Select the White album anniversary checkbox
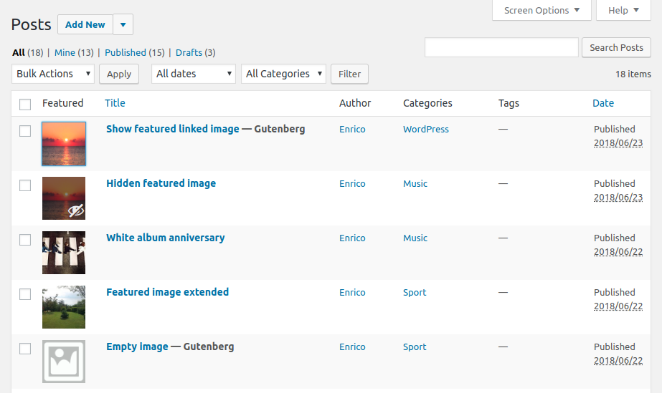 coord(25,239)
